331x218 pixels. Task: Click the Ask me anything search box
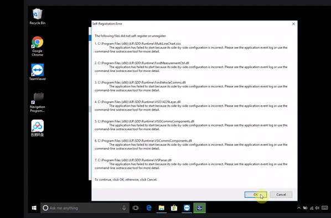[85, 208]
